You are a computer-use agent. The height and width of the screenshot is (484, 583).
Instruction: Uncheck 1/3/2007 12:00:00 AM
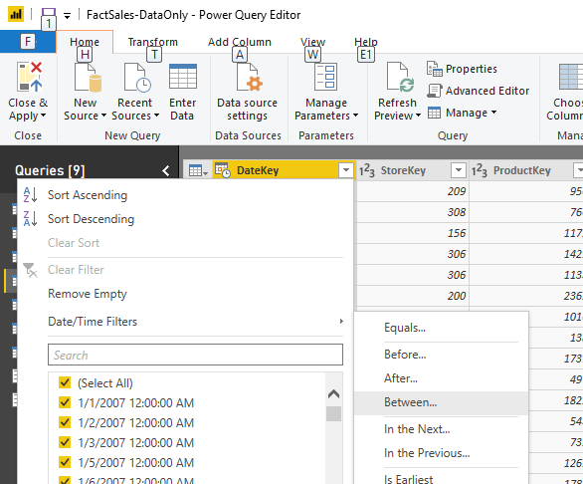[x=65, y=442]
